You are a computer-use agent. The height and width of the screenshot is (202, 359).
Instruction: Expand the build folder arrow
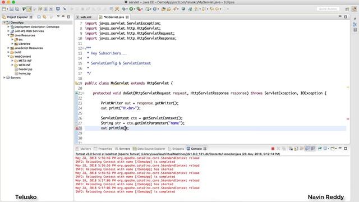8,52
